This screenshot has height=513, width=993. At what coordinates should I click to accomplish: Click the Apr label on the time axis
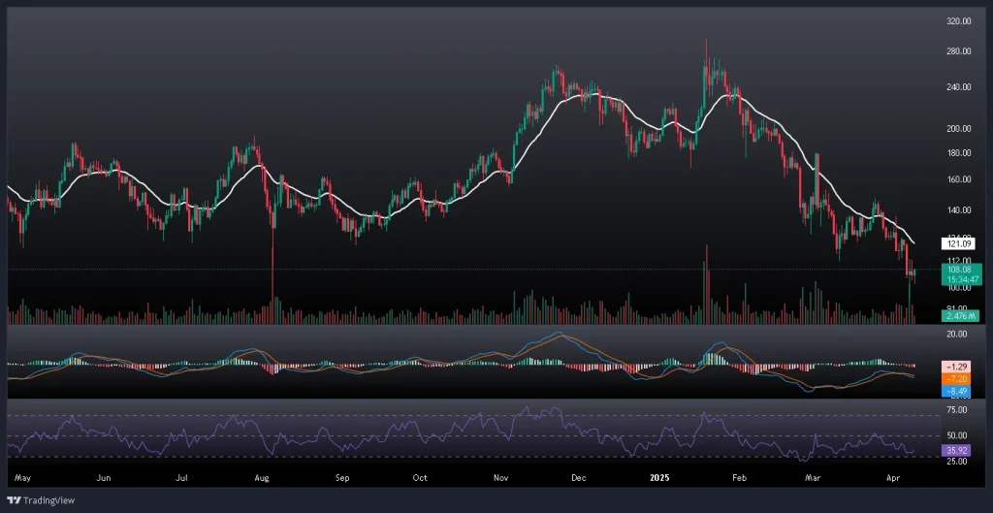(x=892, y=478)
